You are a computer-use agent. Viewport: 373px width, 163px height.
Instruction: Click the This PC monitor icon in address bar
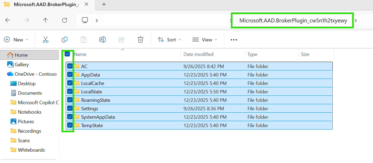[85, 20]
